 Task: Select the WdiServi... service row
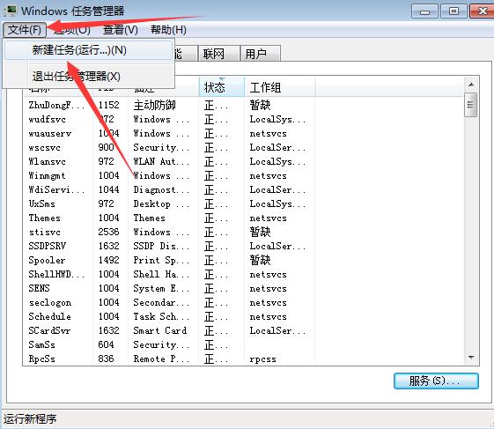(x=169, y=189)
